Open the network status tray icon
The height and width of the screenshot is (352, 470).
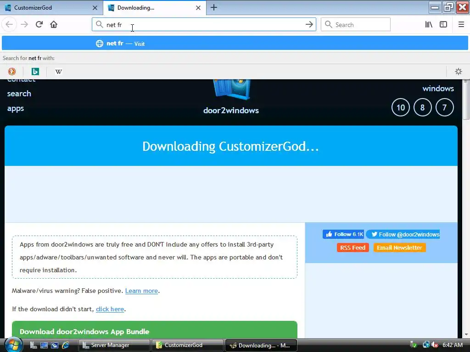click(x=426, y=345)
